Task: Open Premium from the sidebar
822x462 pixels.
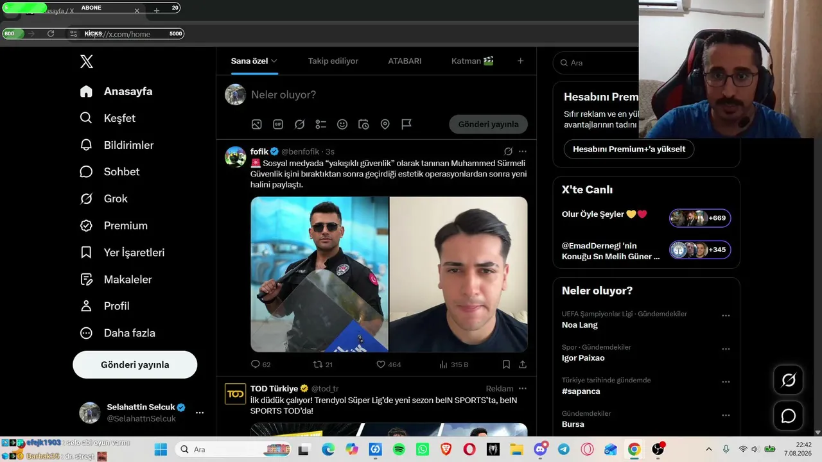Action: (x=114, y=226)
